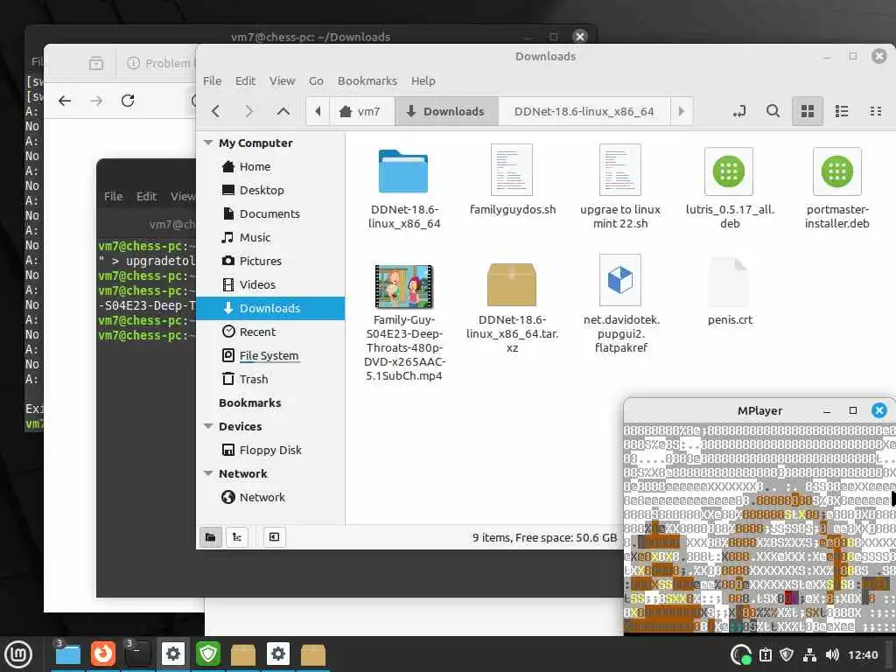This screenshot has height=672, width=896.
Task: Select upgrae to linux mint 22.sh file
Action: point(620,171)
